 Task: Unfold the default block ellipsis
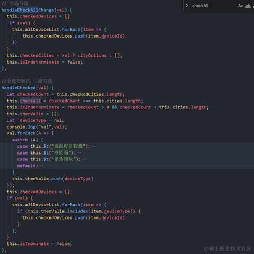41,166
